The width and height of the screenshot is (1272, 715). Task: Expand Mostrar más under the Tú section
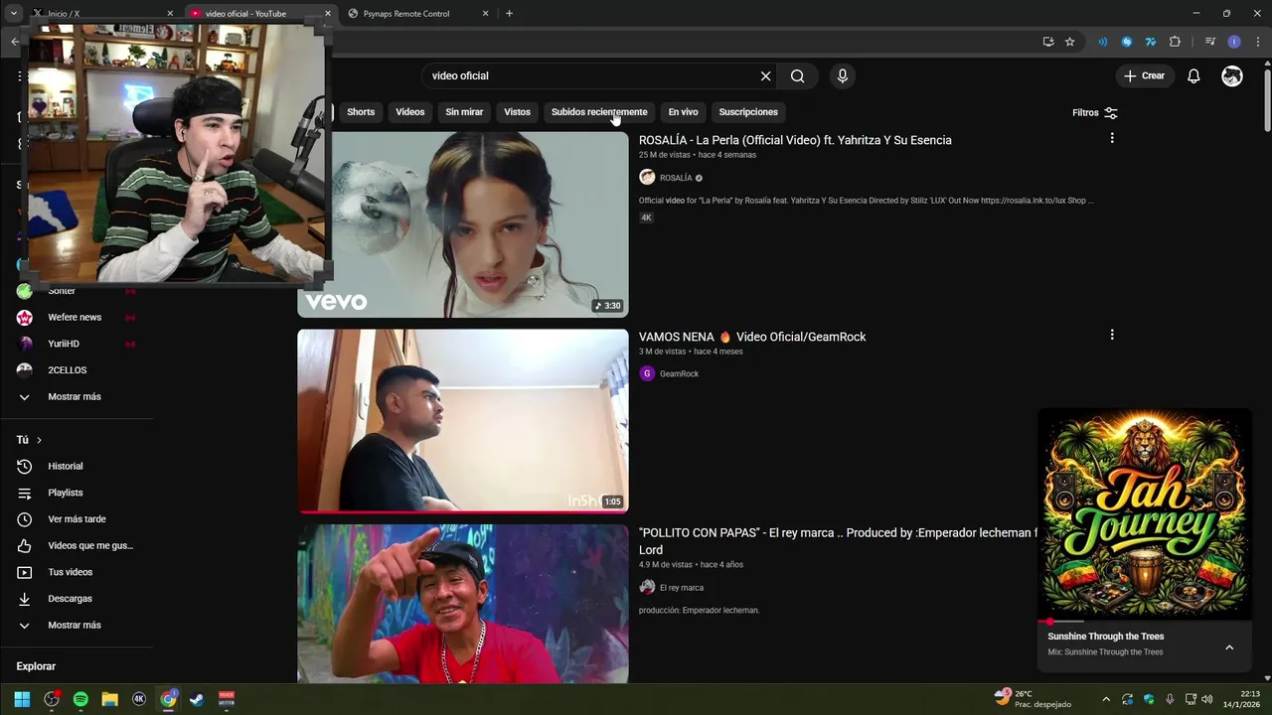click(x=76, y=626)
